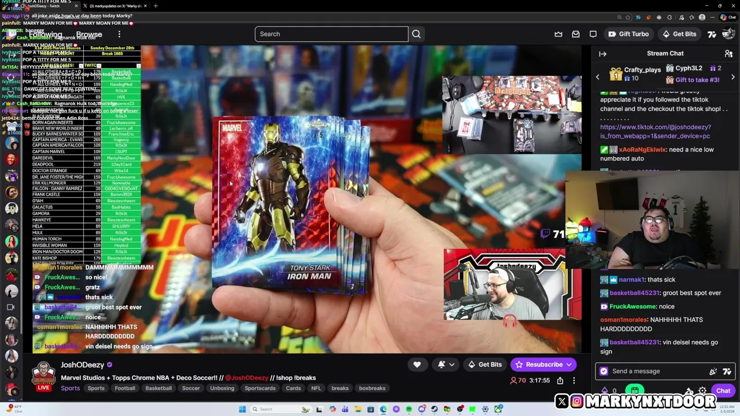Open chat community users list icon
The width and height of the screenshot is (740, 416).
728,54
